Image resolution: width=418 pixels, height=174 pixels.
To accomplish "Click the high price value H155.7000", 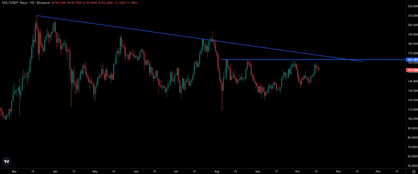I will point(74,2).
